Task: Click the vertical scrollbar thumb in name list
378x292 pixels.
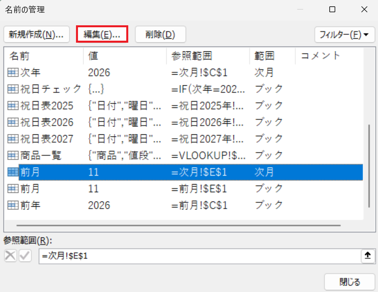Action: pos(369,166)
